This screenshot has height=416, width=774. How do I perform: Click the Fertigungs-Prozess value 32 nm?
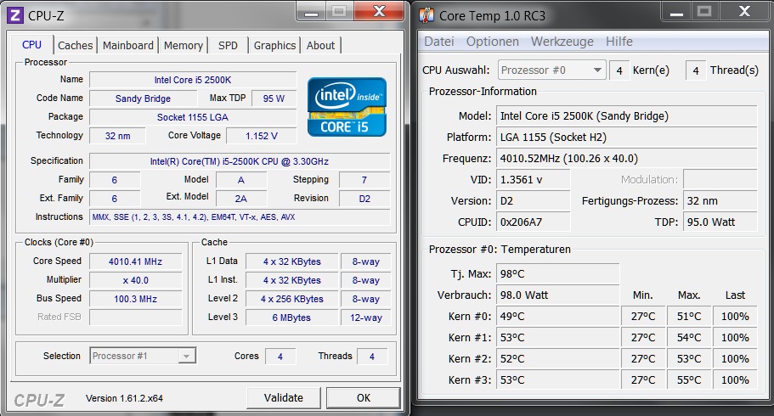[x=720, y=201]
